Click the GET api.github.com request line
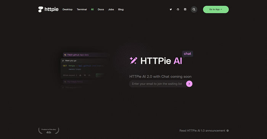267x139 pixels. pos(84,67)
